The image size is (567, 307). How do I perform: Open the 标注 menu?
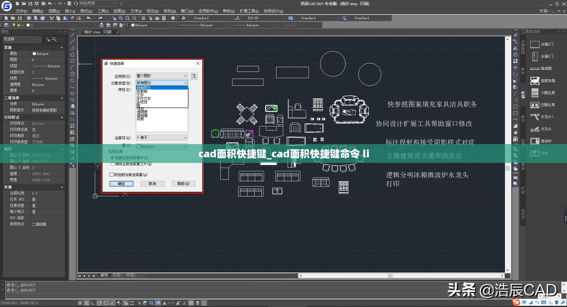coord(152,11)
